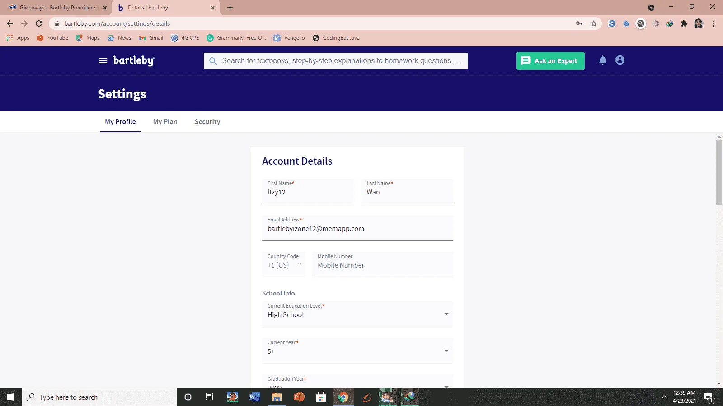Show hidden system tray icons
The width and height of the screenshot is (723, 406).
pos(664,397)
